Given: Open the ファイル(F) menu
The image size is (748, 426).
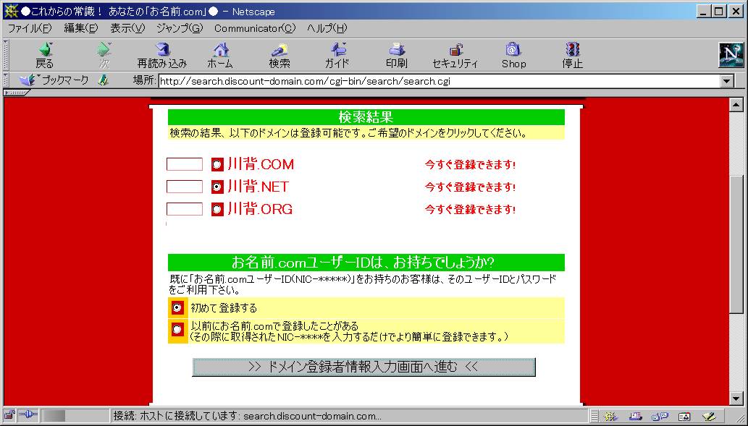Looking at the screenshot, I should 30,28.
